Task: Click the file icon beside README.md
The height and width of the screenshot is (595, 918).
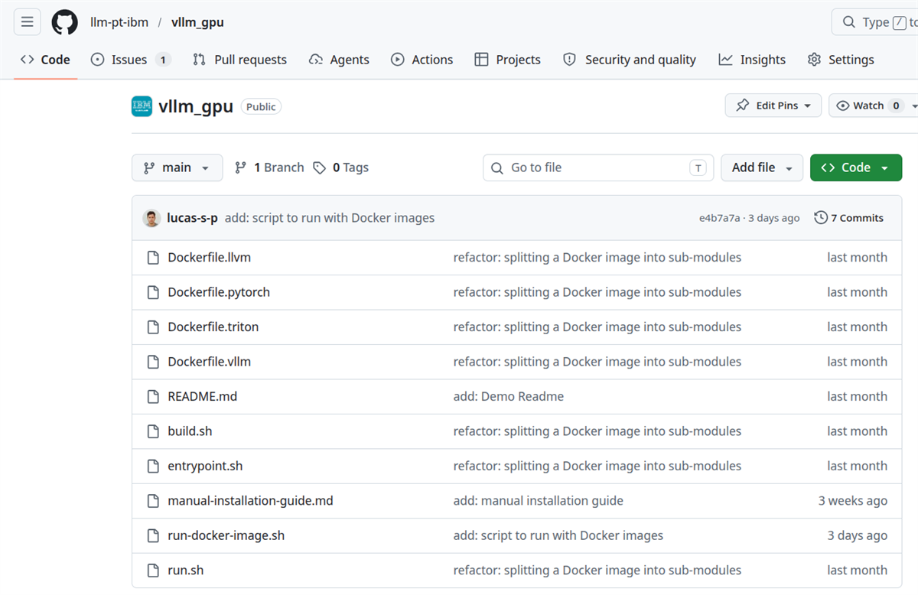Action: (x=153, y=397)
